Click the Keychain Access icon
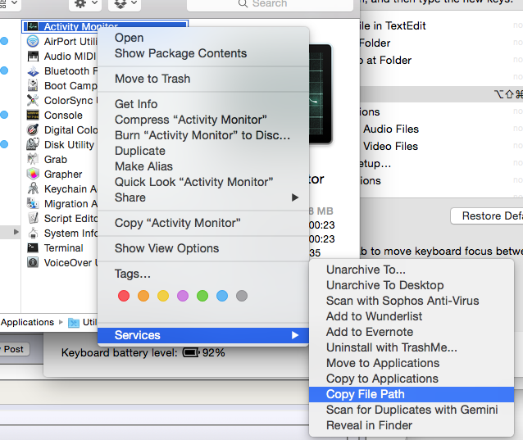This screenshot has height=440, width=523. point(33,188)
